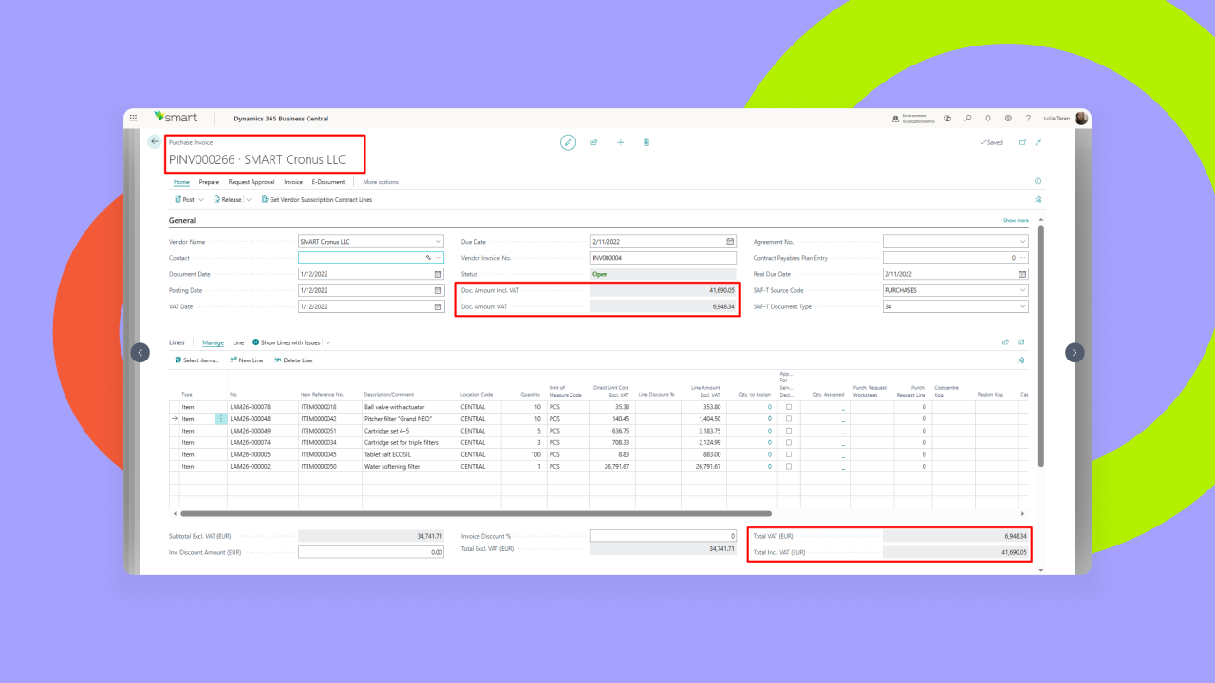Open Contract Payables Plan Entry lookup ellipsis
Viewport: 1215px width, 683px height.
[1023, 258]
